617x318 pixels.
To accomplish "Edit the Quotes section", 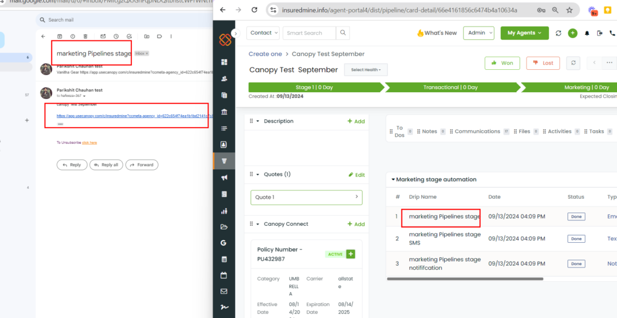I will [x=357, y=175].
